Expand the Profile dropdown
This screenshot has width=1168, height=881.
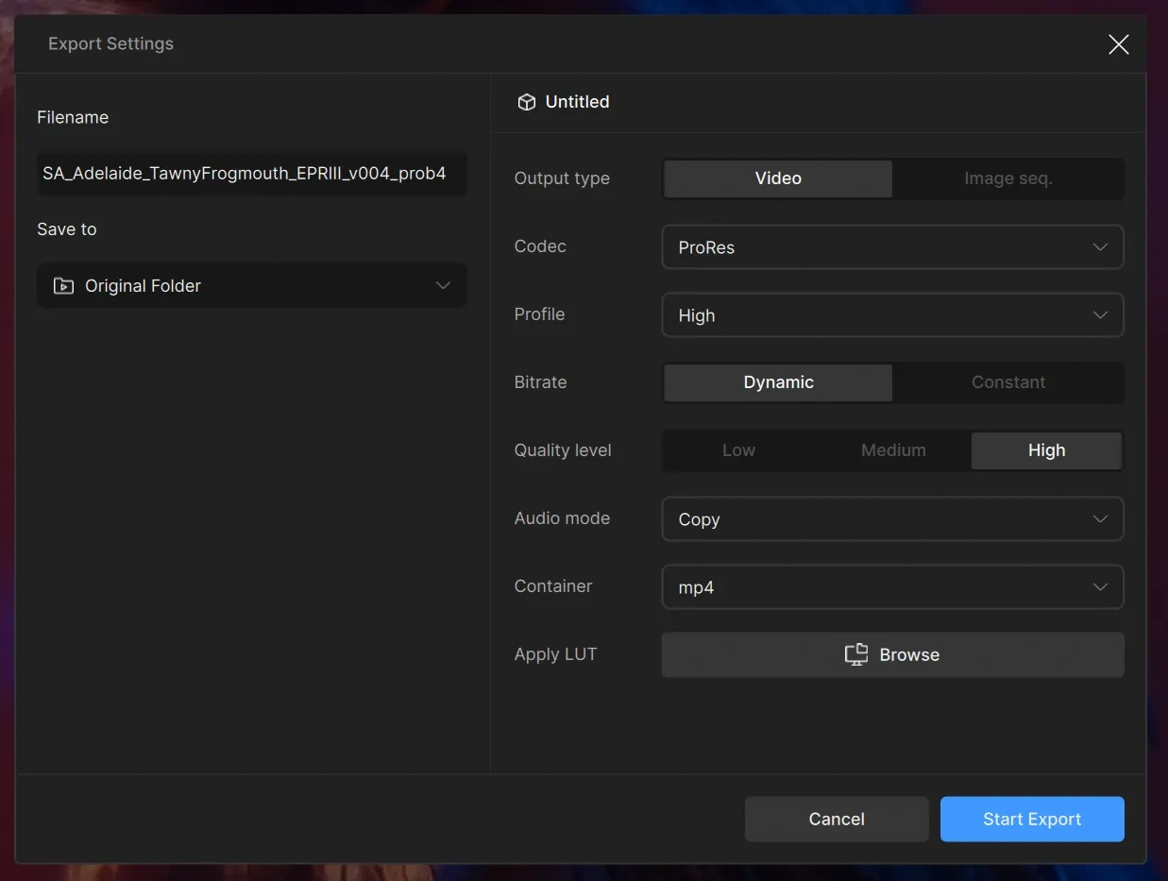click(x=892, y=315)
